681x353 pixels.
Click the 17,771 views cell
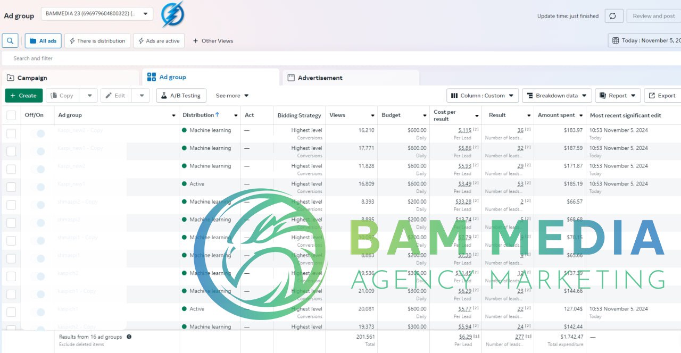tap(366, 148)
